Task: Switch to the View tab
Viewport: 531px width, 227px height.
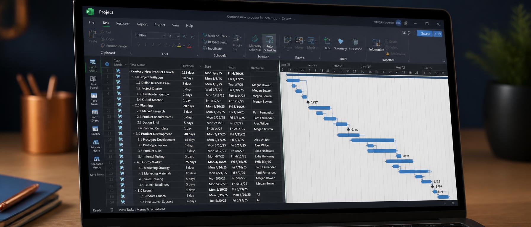Action: click(176, 25)
